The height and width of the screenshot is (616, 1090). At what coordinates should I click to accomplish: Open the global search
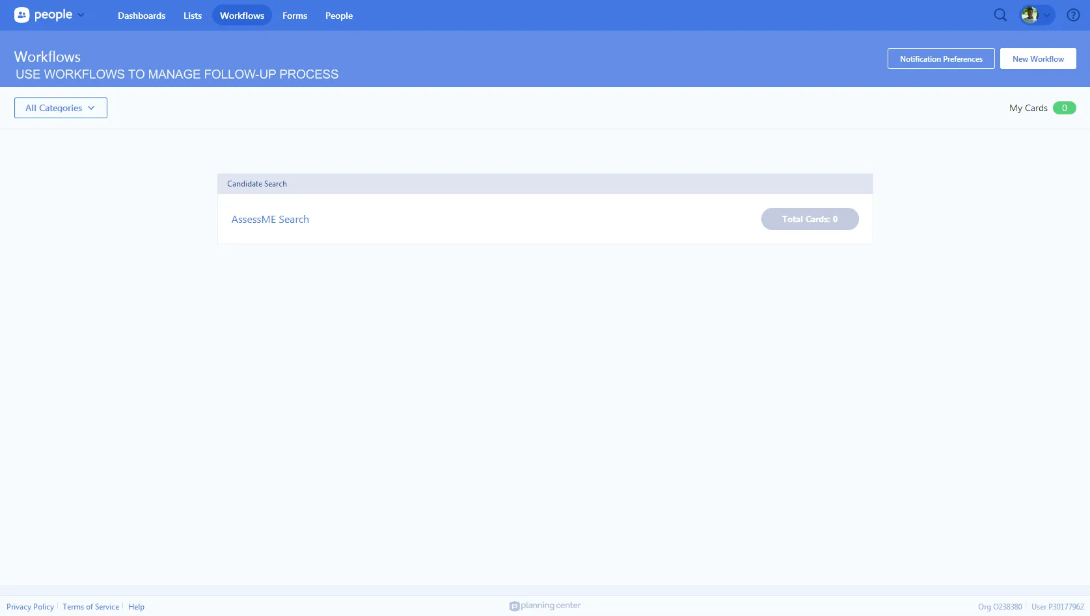1000,14
